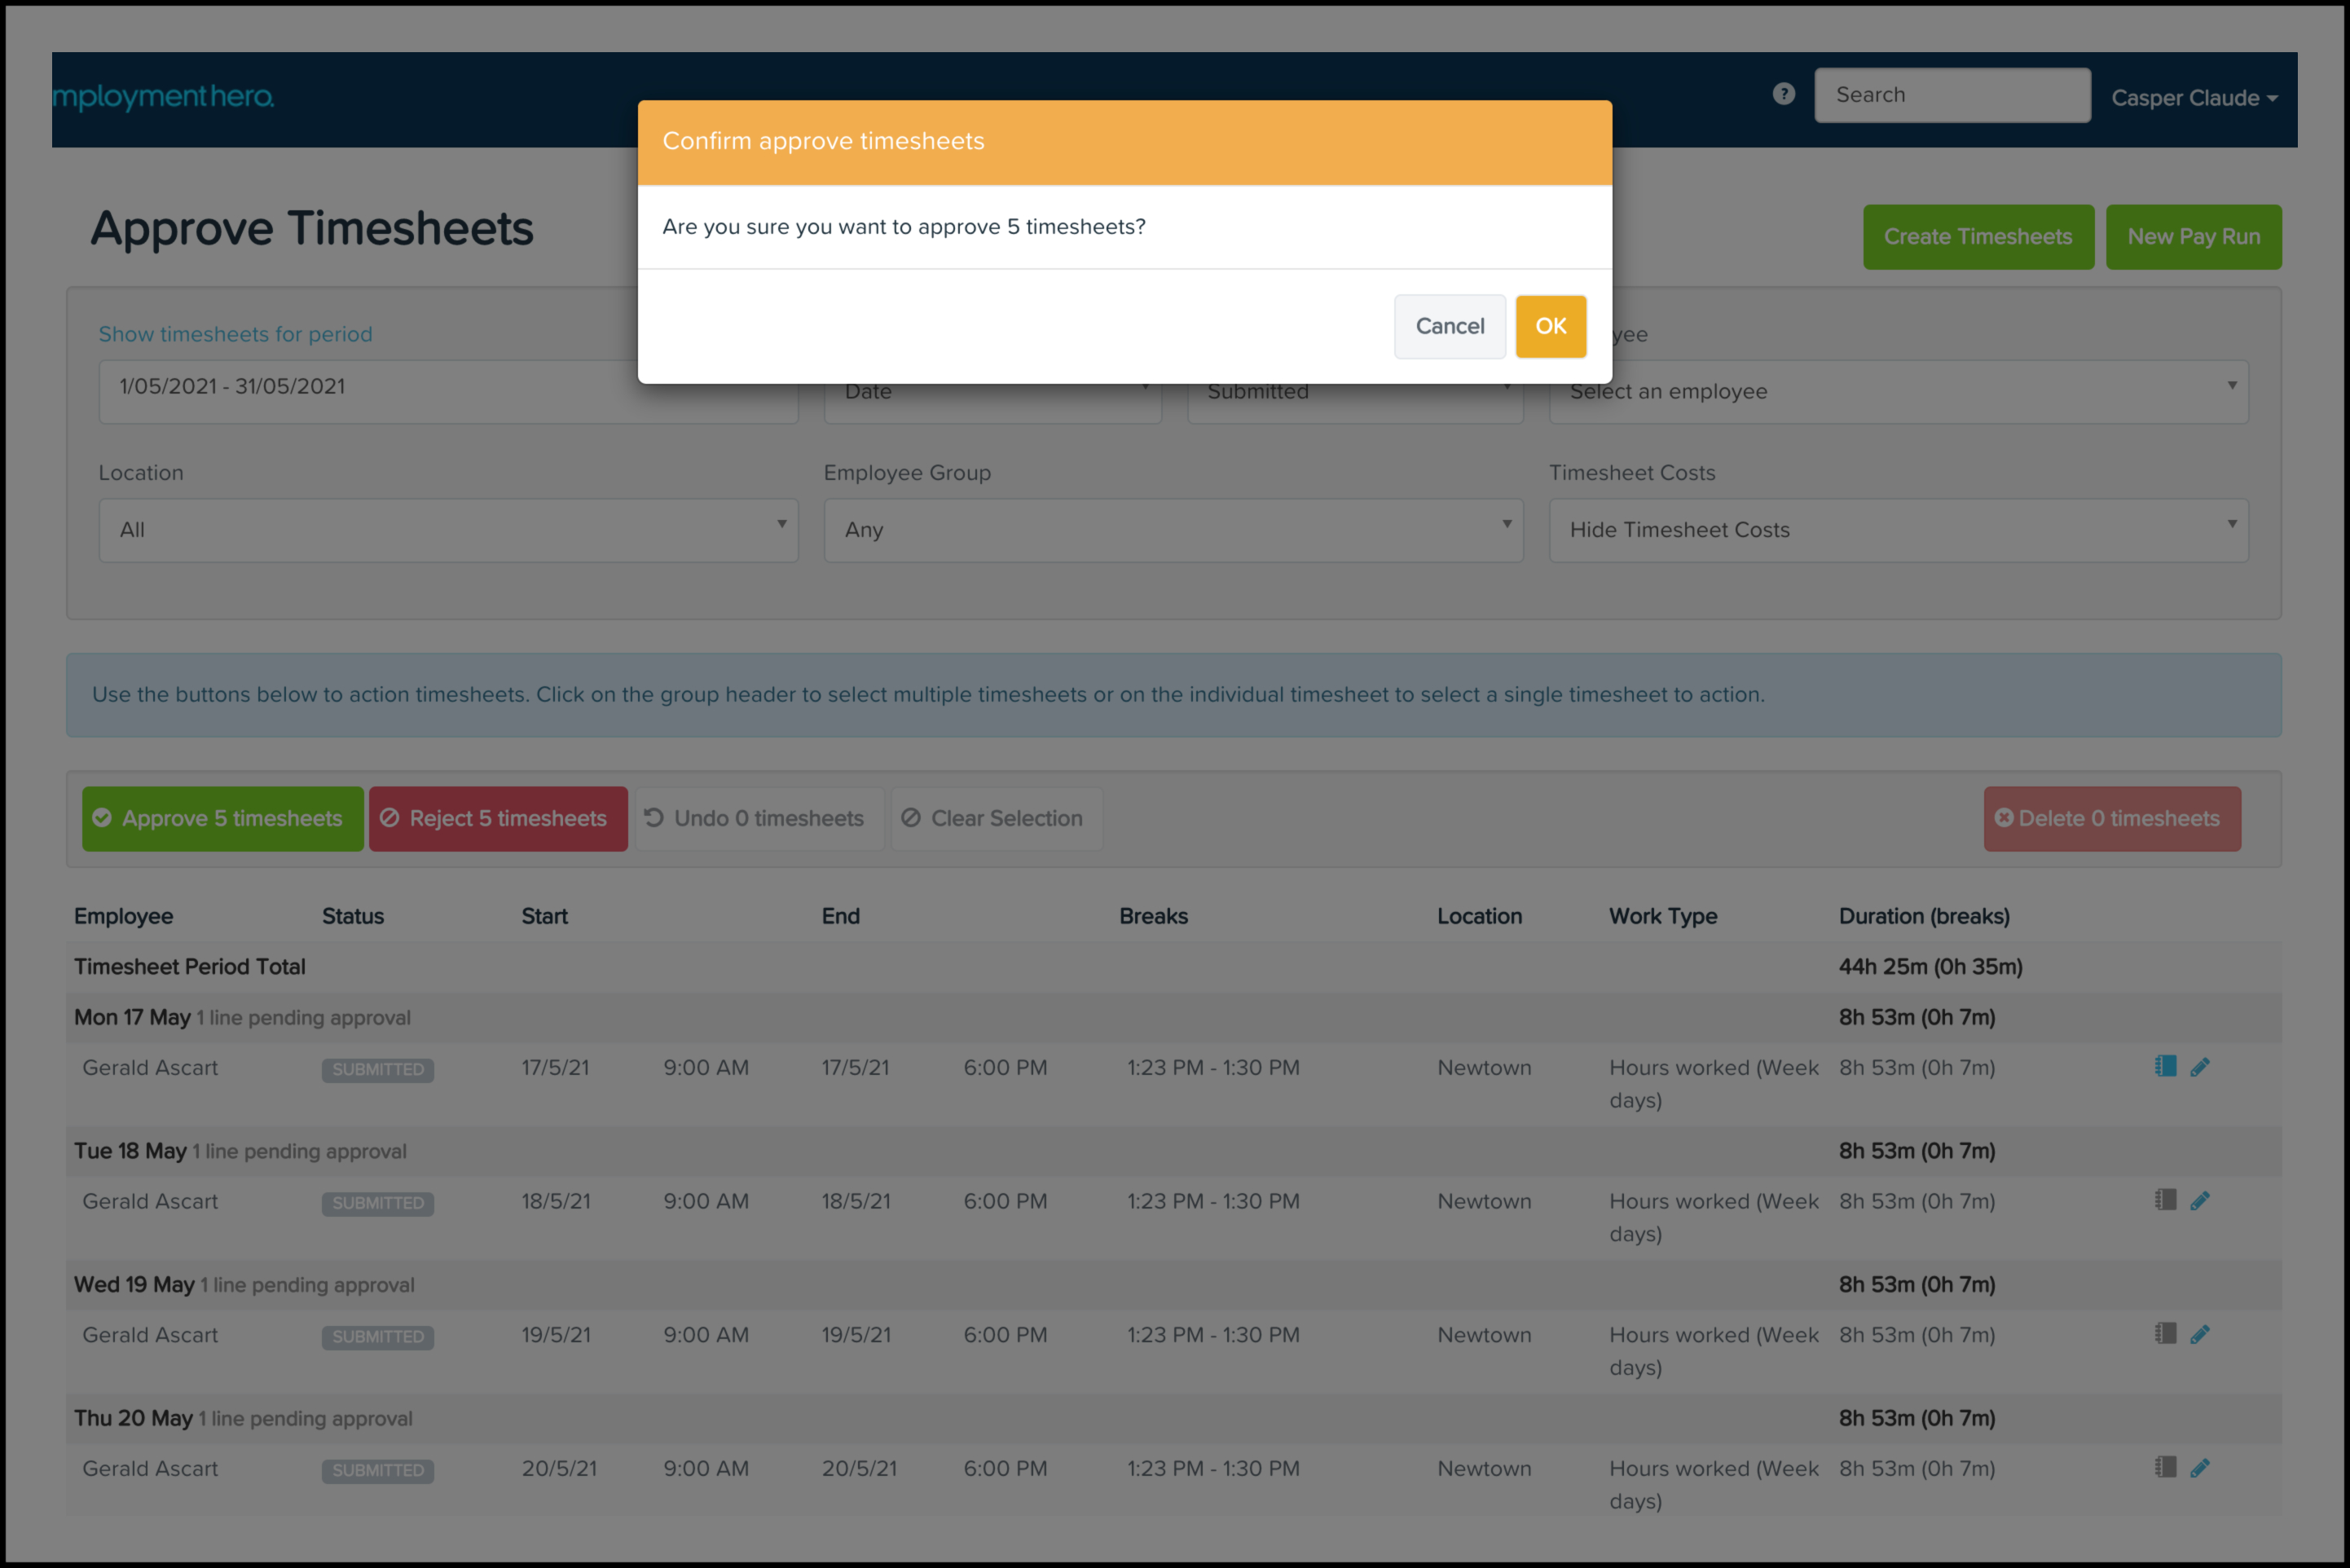The height and width of the screenshot is (1568, 2350).
Task: Select the Mon 17 May group header
Action: (242, 1017)
